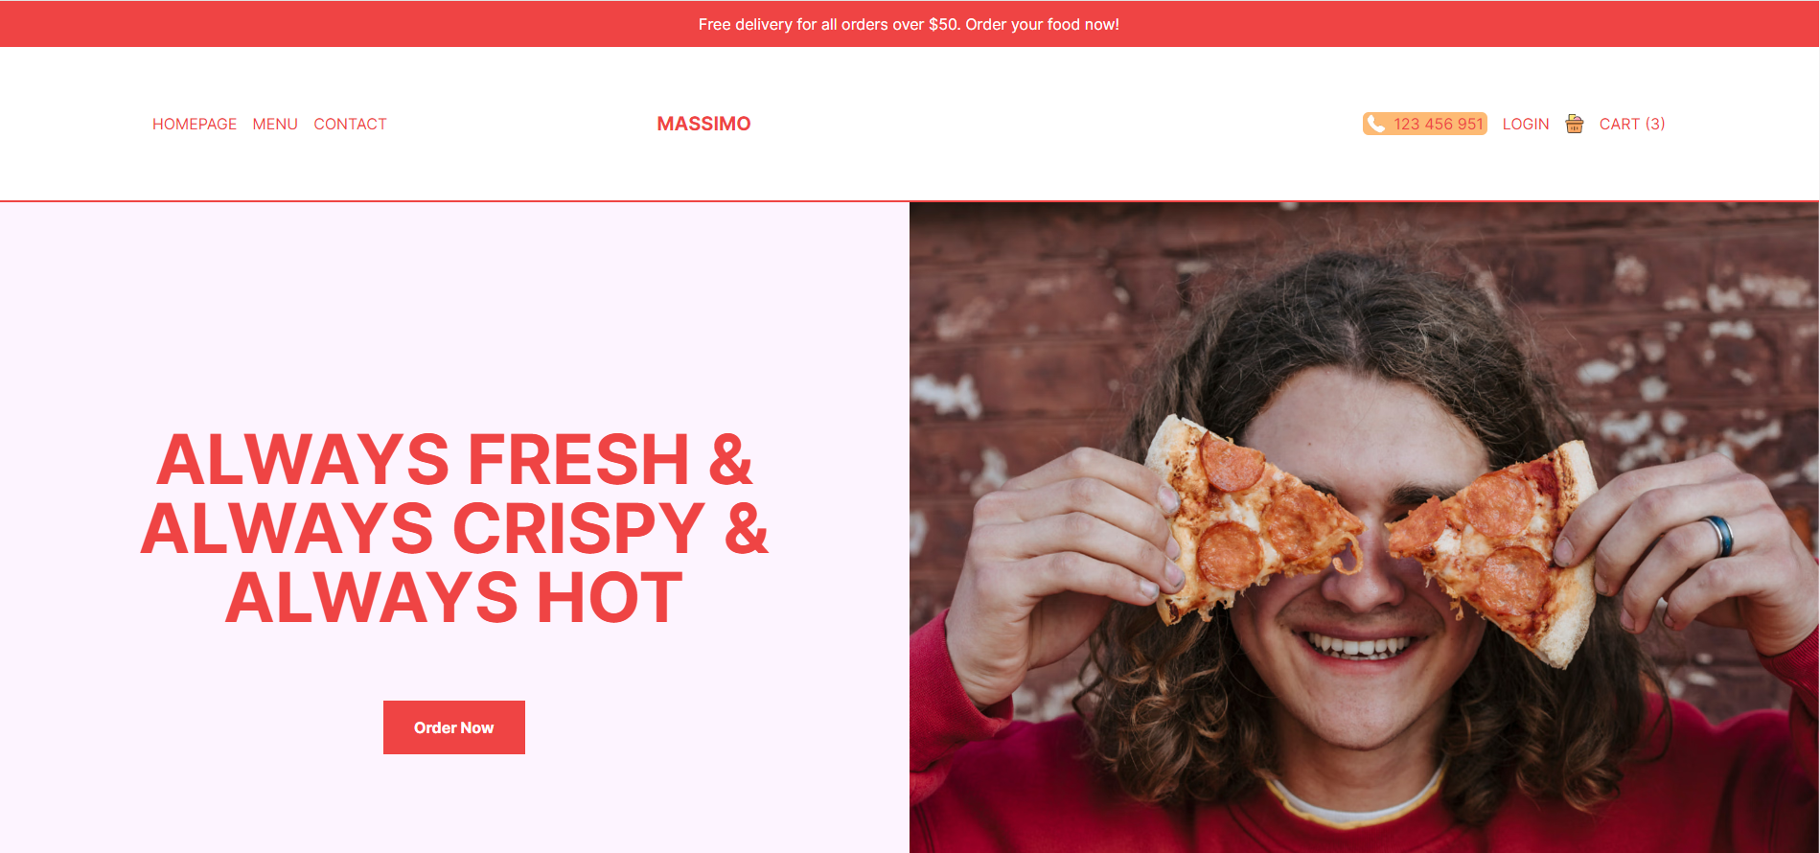Click the MASSIMO brand logo
Viewport: 1820px width, 853px height.
pos(703,124)
